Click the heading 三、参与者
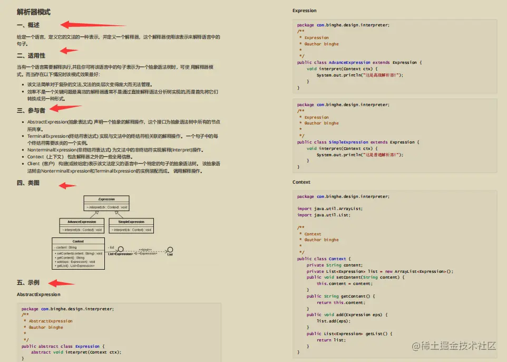507x362 pixels. click(31, 110)
